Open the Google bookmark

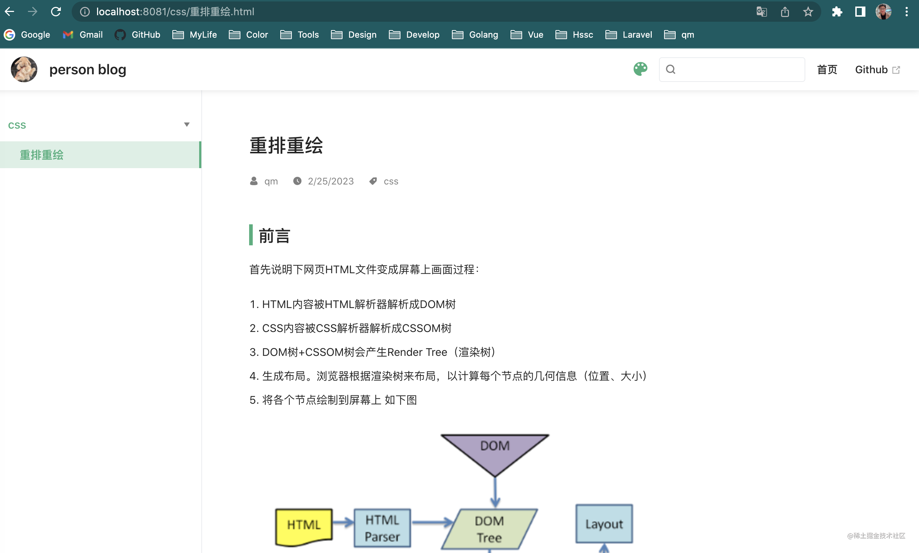tap(27, 35)
